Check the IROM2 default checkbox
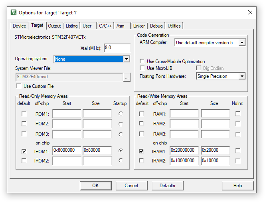This screenshot has height=202, width=265. [x=24, y=160]
